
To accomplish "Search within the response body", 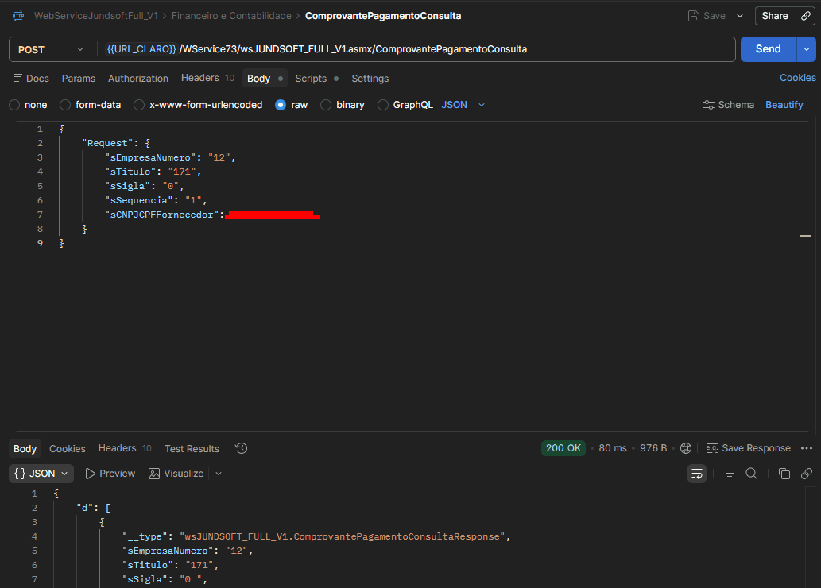I will tap(751, 474).
